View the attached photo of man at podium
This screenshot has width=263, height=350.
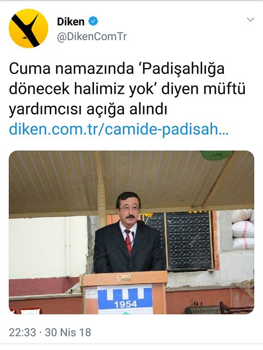(131, 232)
